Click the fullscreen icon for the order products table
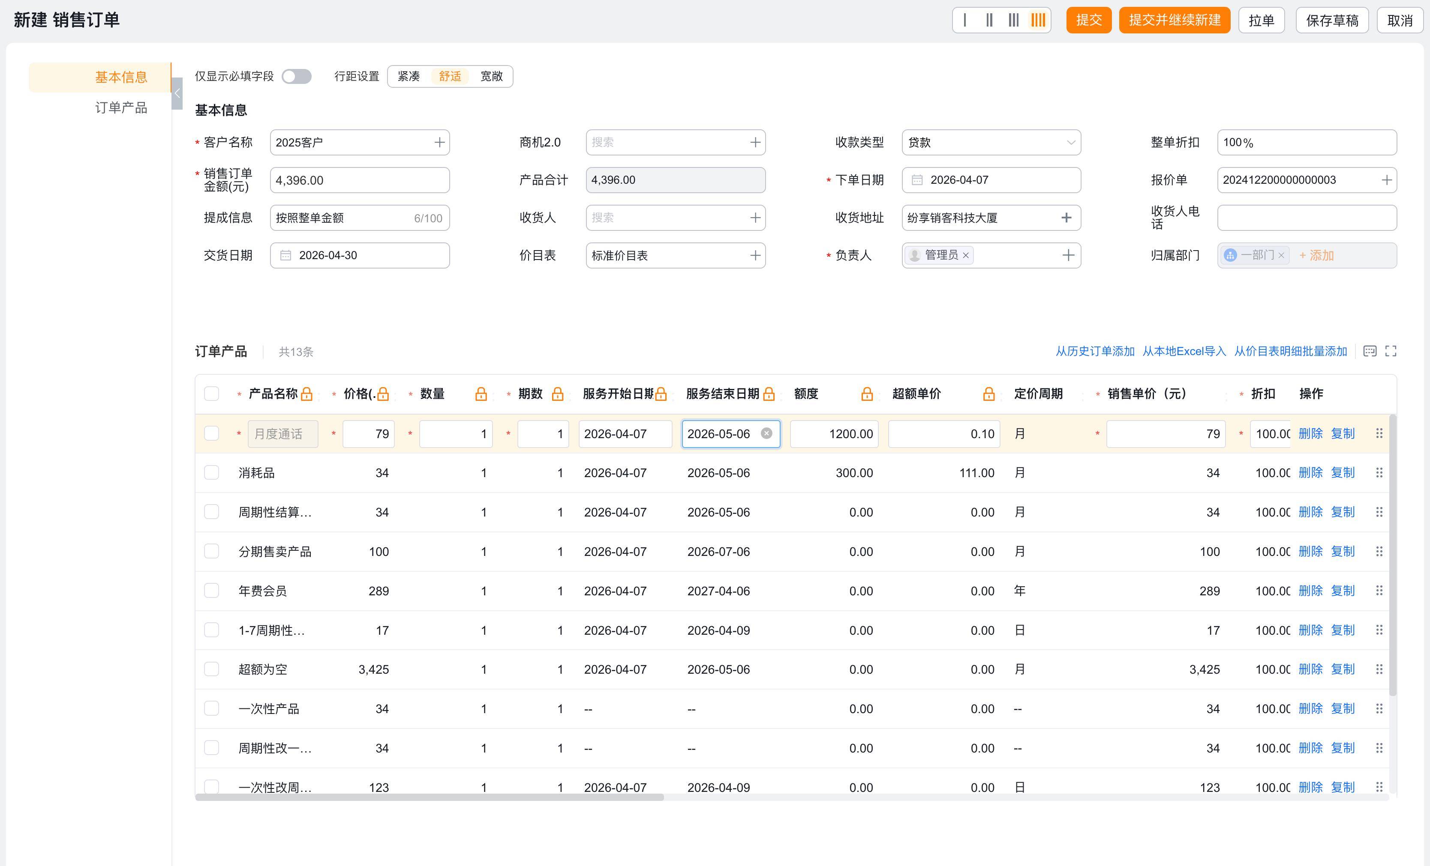Viewport: 1430px width, 866px height. tap(1391, 351)
